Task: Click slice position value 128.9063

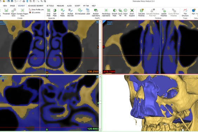Action: 93,129
